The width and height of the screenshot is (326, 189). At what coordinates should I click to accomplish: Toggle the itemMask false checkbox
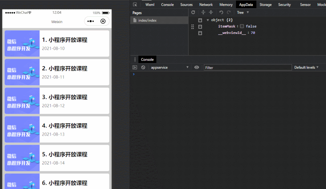(x=242, y=26)
